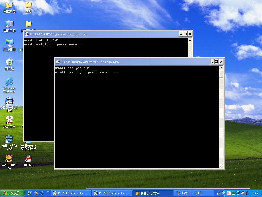This screenshot has height=197, width=262.
Task: Close the front ntsd.exe window
Action: [221, 62]
